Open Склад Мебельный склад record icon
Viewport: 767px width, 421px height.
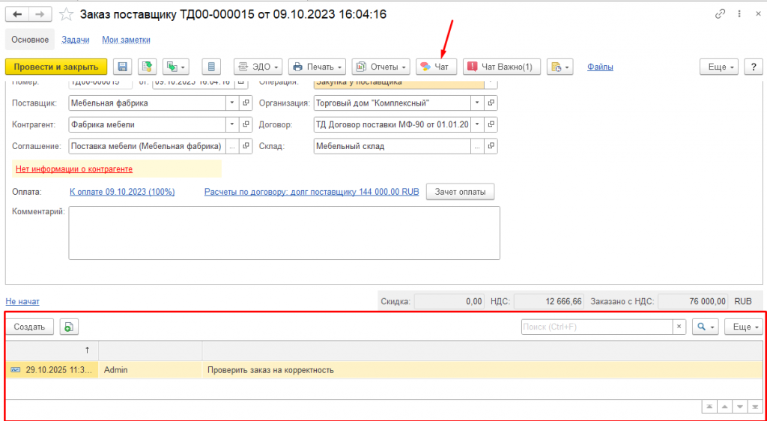pyautogui.click(x=491, y=146)
